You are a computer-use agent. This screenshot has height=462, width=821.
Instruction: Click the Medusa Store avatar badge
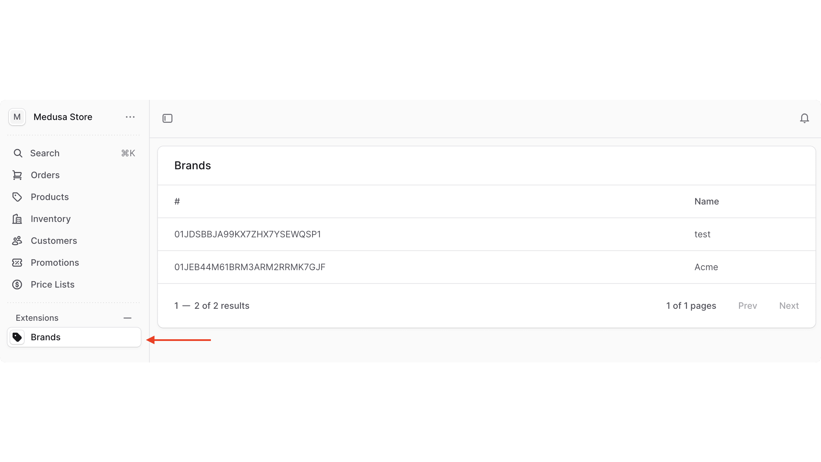point(17,117)
